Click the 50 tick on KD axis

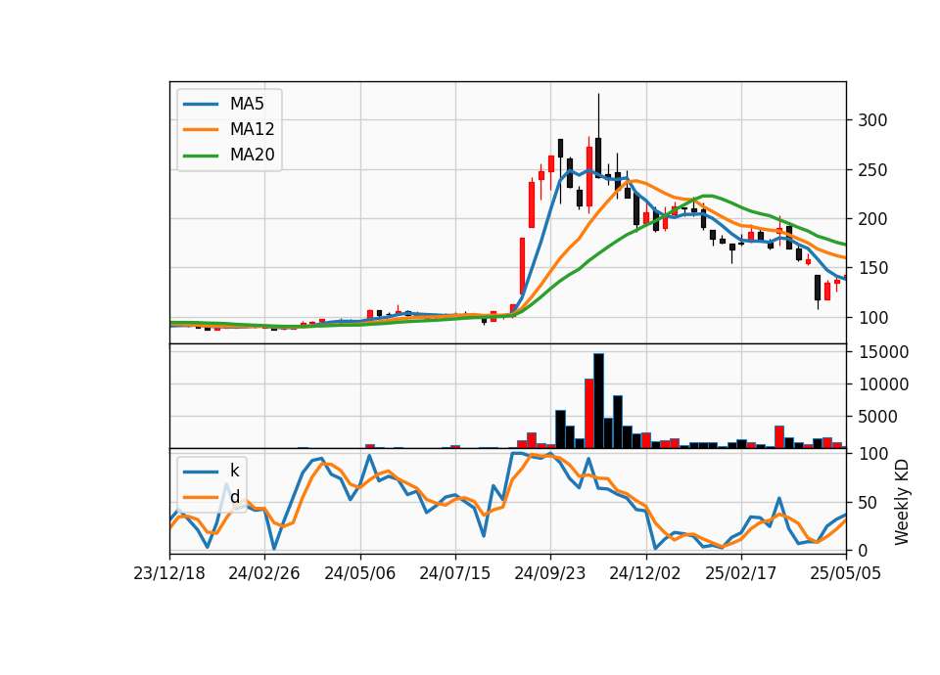[x=868, y=503]
